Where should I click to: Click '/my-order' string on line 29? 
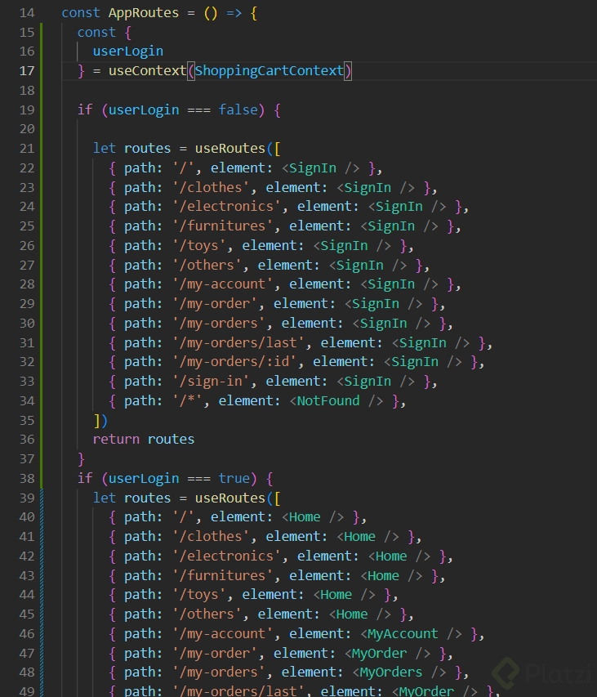(x=215, y=304)
